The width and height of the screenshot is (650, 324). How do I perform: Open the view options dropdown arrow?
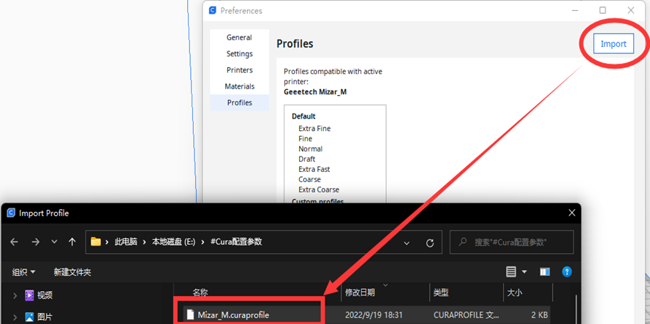point(524,272)
